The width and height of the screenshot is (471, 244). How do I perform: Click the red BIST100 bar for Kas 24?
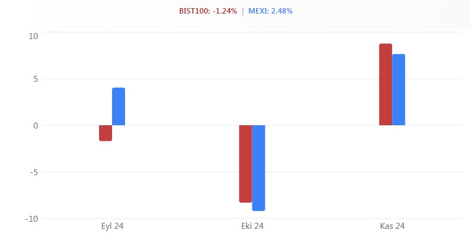(x=385, y=85)
